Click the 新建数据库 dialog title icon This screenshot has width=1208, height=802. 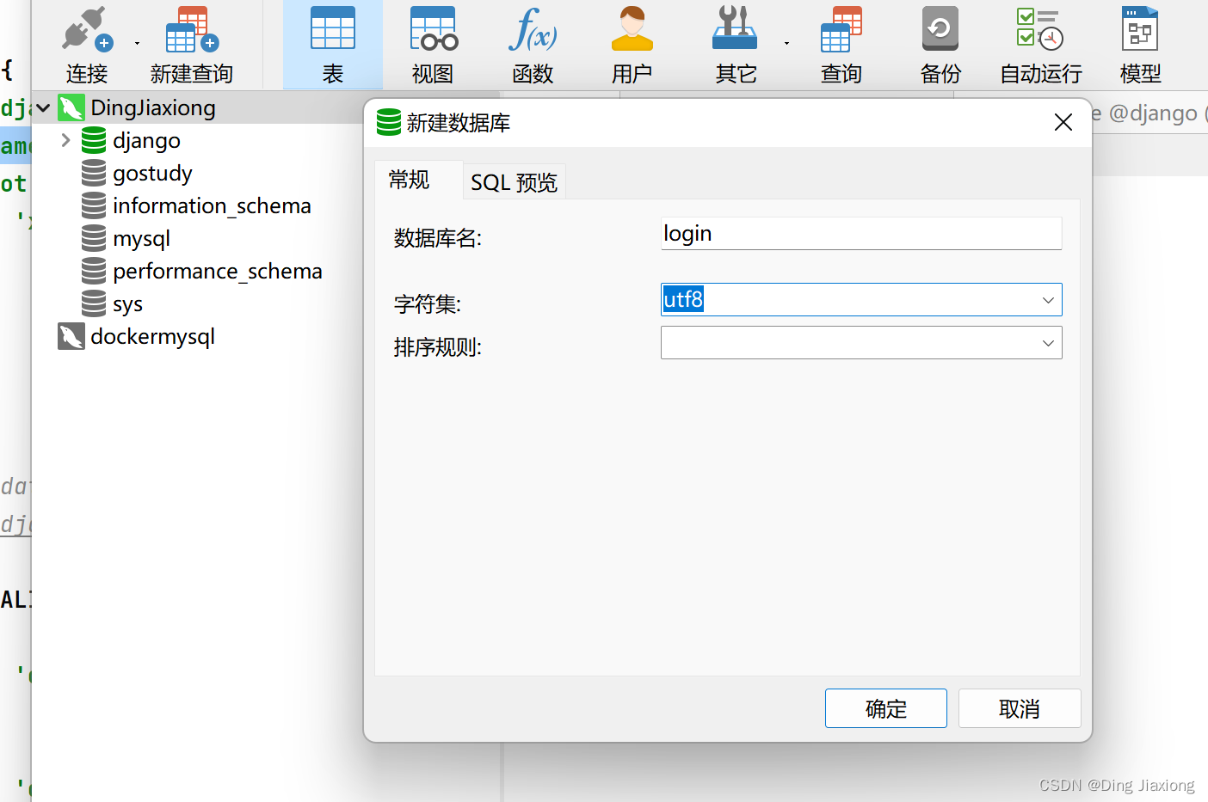pos(389,123)
